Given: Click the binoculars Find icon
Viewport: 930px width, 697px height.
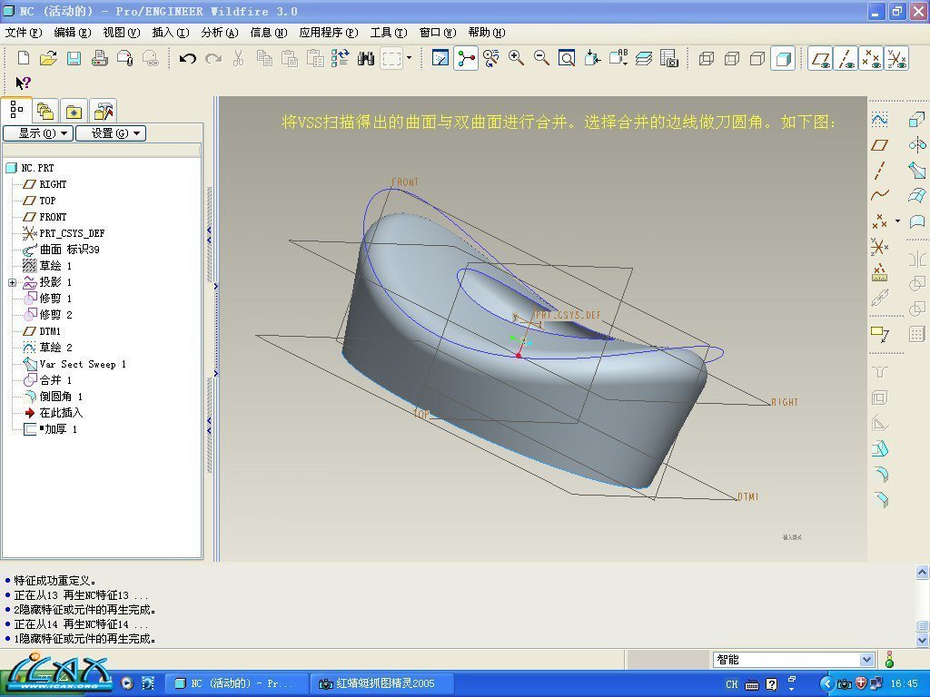Looking at the screenshot, I should (x=366, y=59).
